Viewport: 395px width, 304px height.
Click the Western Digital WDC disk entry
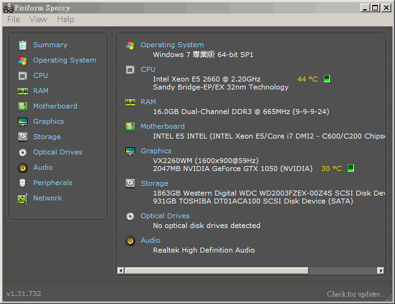(x=269, y=193)
